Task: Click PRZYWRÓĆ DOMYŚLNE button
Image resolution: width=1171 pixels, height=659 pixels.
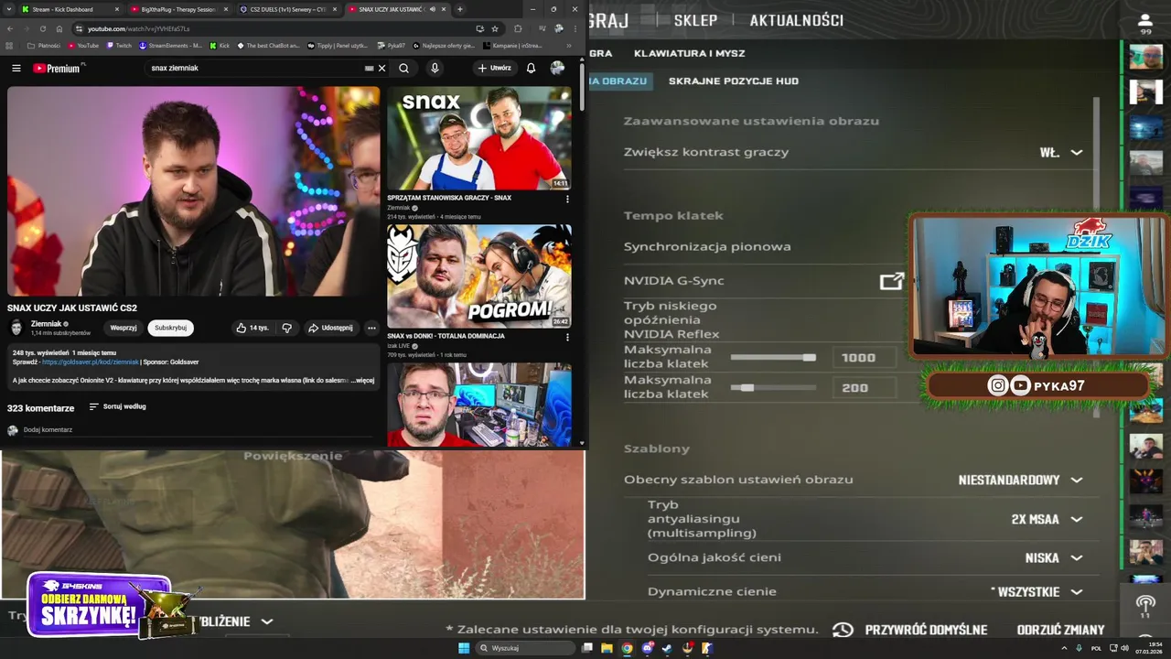Action: 926,630
